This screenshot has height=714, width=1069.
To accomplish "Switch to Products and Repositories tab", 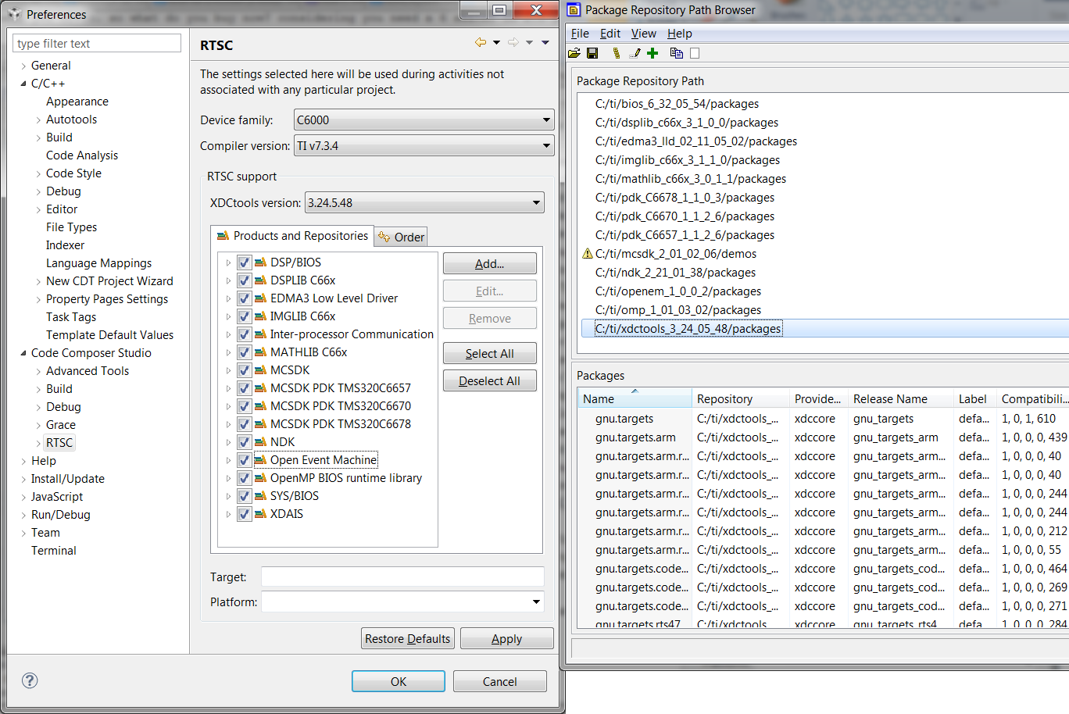I will click(x=292, y=236).
